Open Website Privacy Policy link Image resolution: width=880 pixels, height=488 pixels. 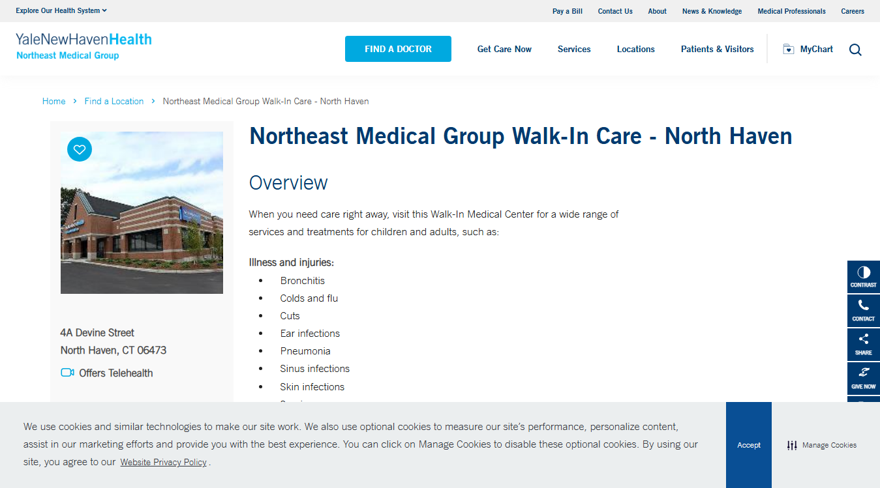(163, 462)
